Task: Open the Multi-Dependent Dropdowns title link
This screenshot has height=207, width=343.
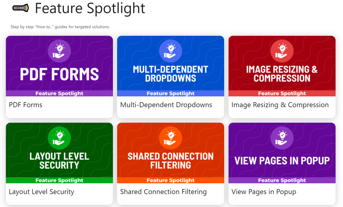Action: [166, 105]
